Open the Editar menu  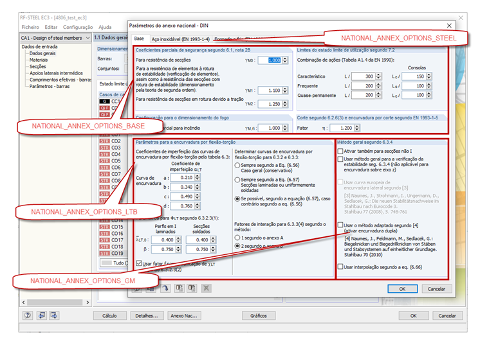click(51, 27)
